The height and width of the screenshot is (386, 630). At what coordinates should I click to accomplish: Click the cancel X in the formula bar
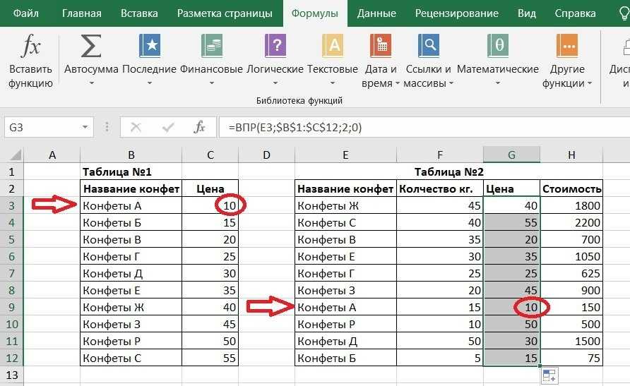click(x=136, y=128)
